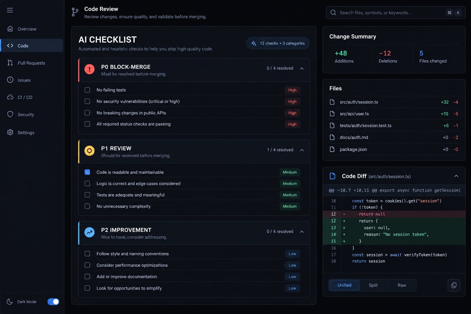Click the Overview home icon
The height and width of the screenshot is (314, 471).
coord(10,29)
